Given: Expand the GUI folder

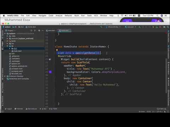Looking at the screenshot, I should pyautogui.click(x=10, y=49).
